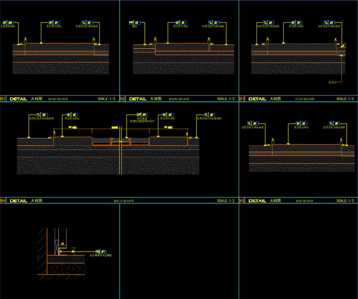The image size is (358, 299).
Task: Select the DETAIL title of drawing 002
Action: 138,99
